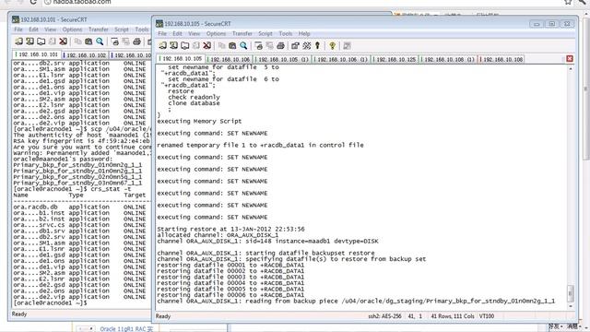The width and height of the screenshot is (590, 332).
Task: Click Copy icon in 192.168.10.105 window toolbar
Action: pos(221,45)
